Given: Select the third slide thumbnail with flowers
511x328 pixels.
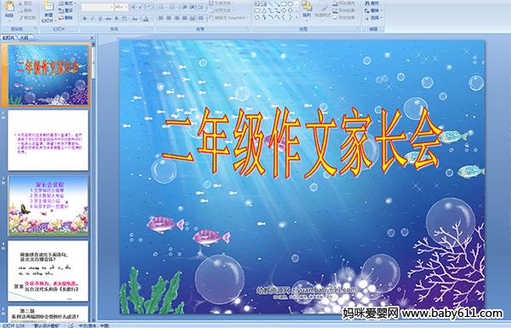Looking at the screenshot, I should (49, 205).
